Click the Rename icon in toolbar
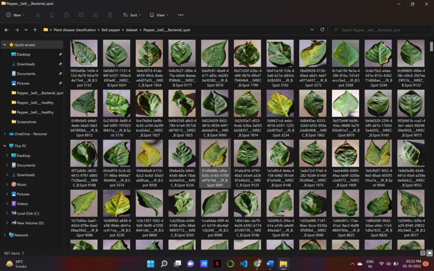This screenshot has width=434, height=271. [x=81, y=15]
